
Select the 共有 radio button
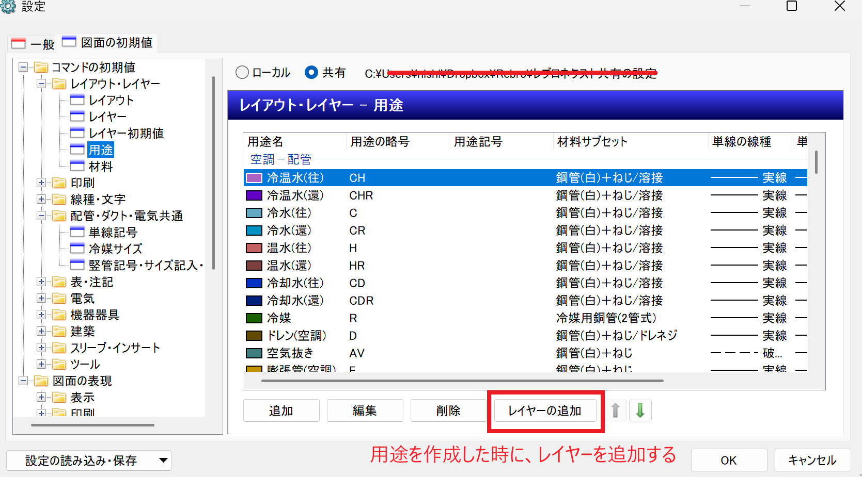click(311, 73)
